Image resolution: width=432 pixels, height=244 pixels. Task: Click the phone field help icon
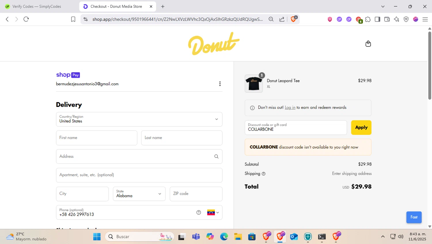pyautogui.click(x=198, y=213)
